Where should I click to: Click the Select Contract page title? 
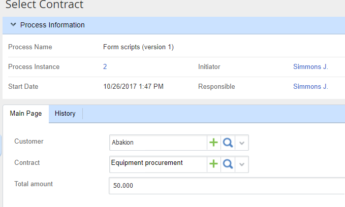[x=44, y=5]
